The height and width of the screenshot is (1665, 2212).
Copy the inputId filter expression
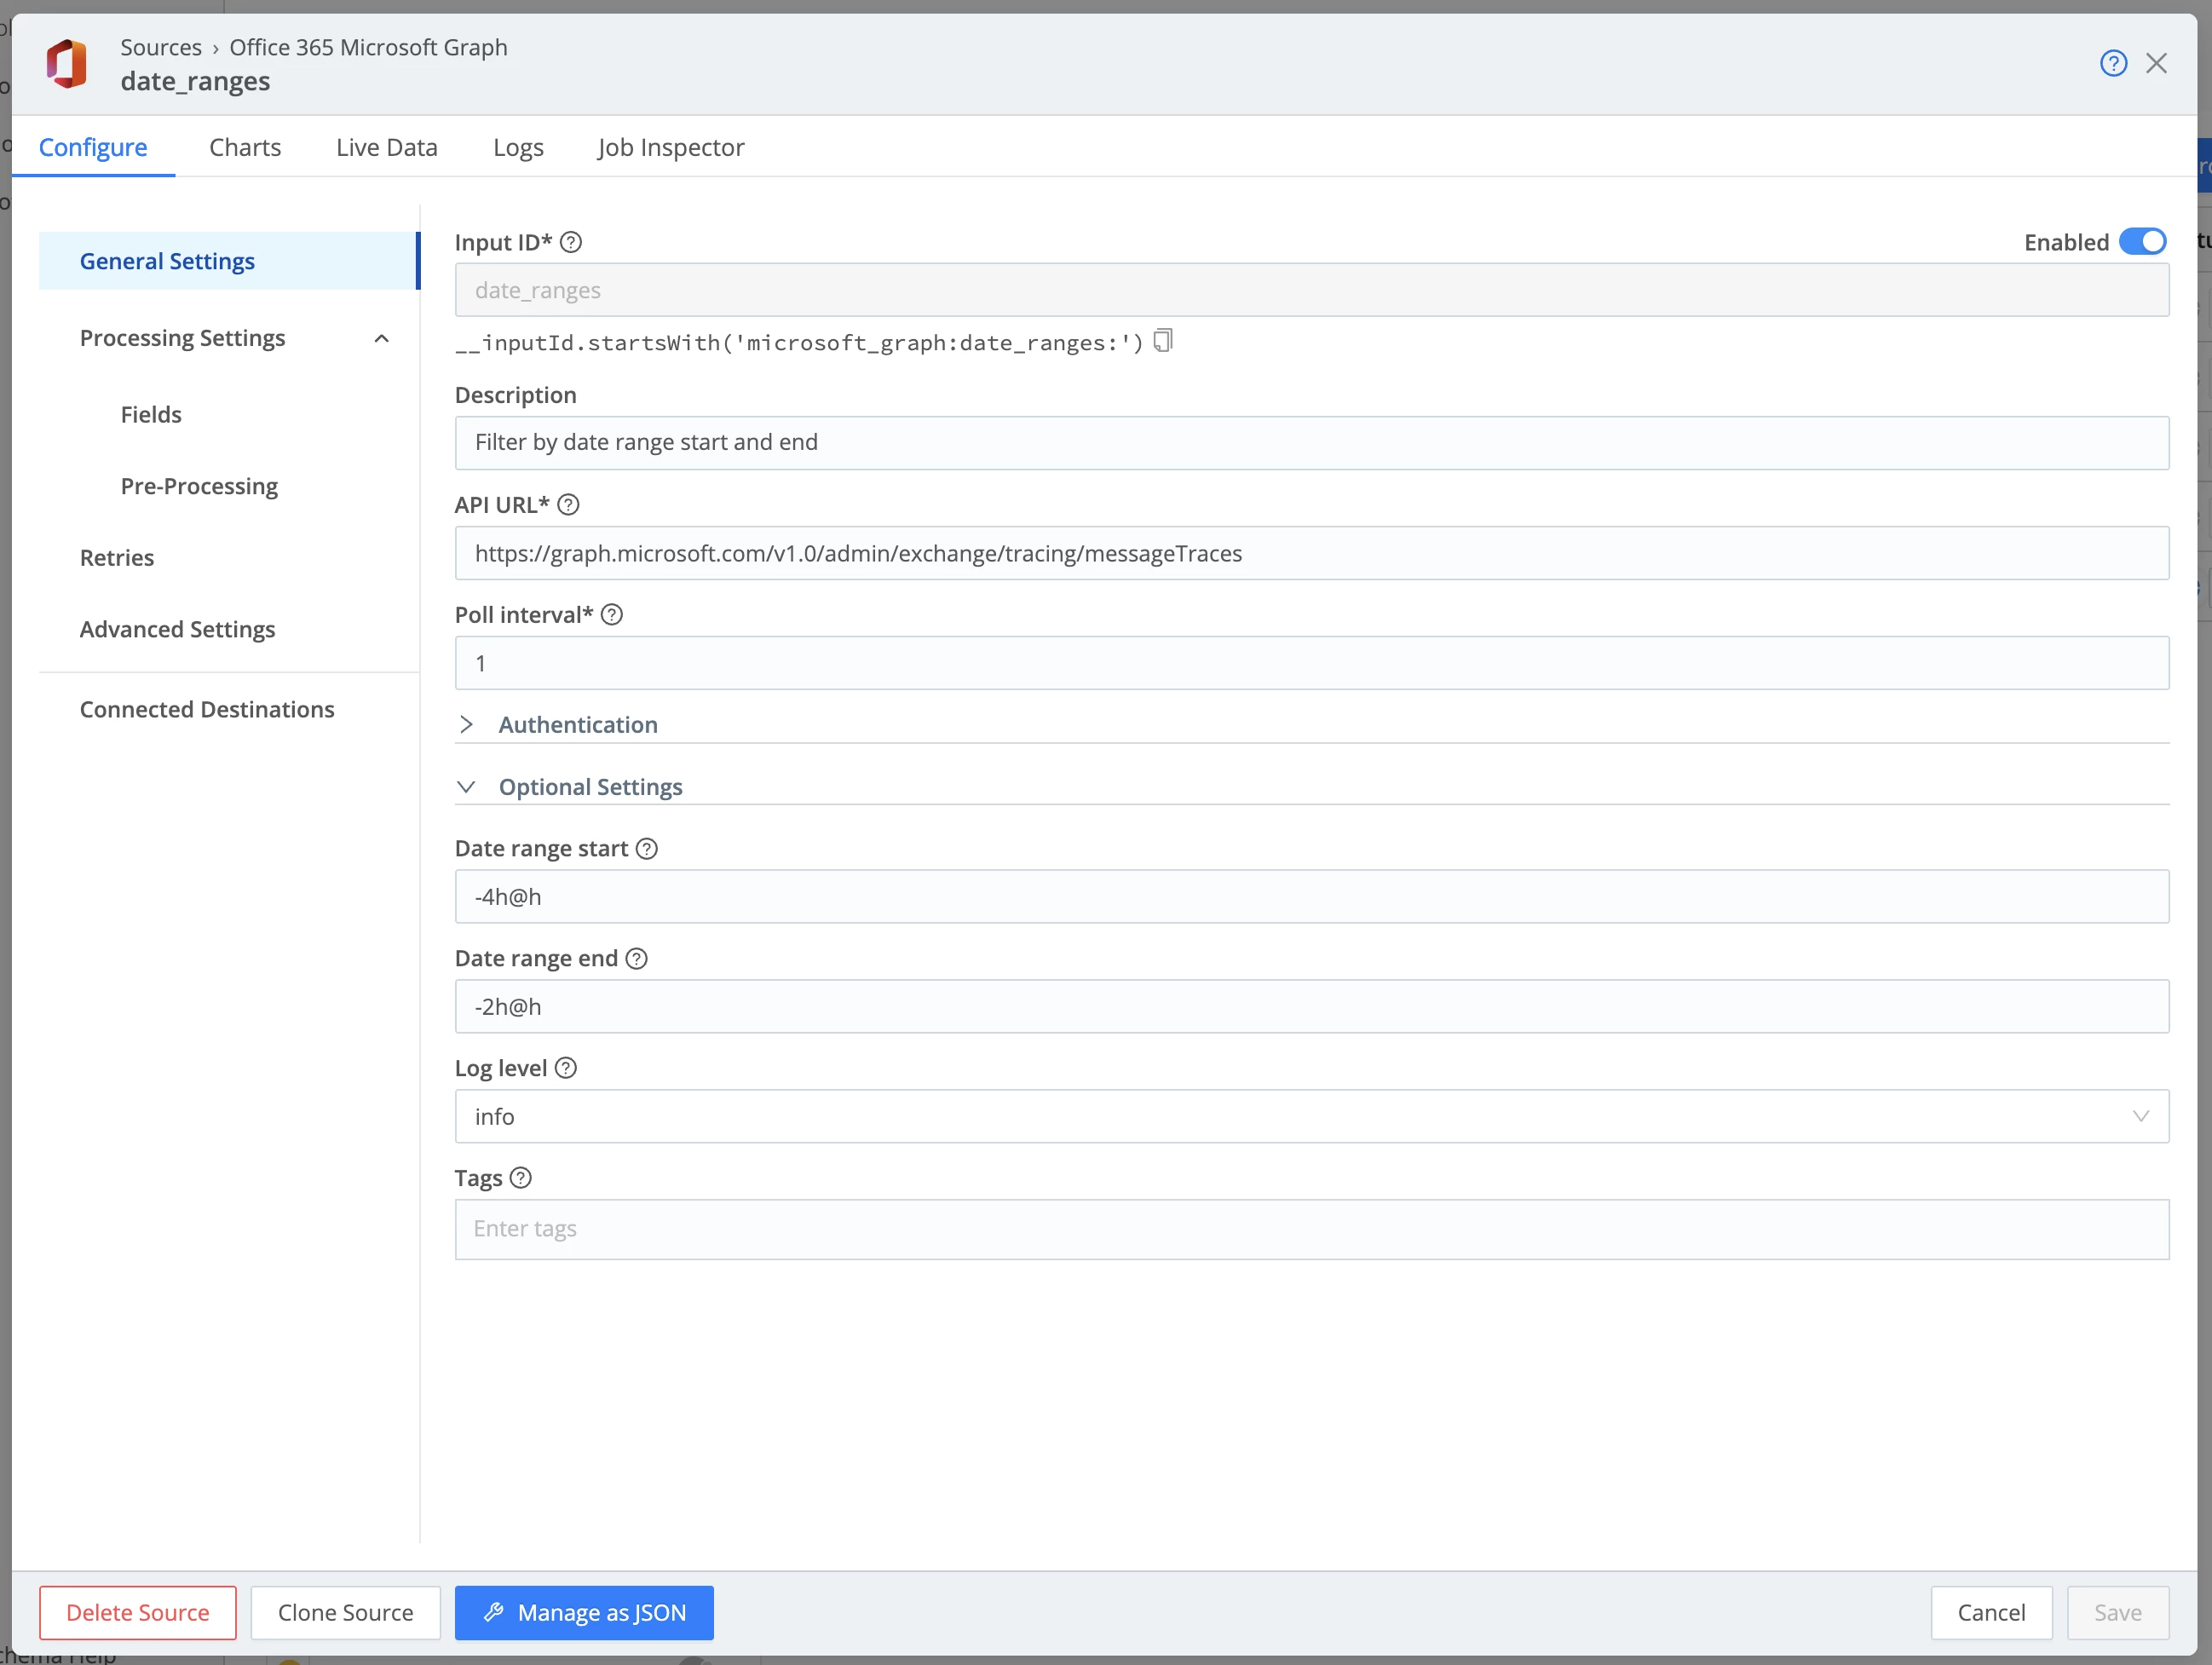1162,341
